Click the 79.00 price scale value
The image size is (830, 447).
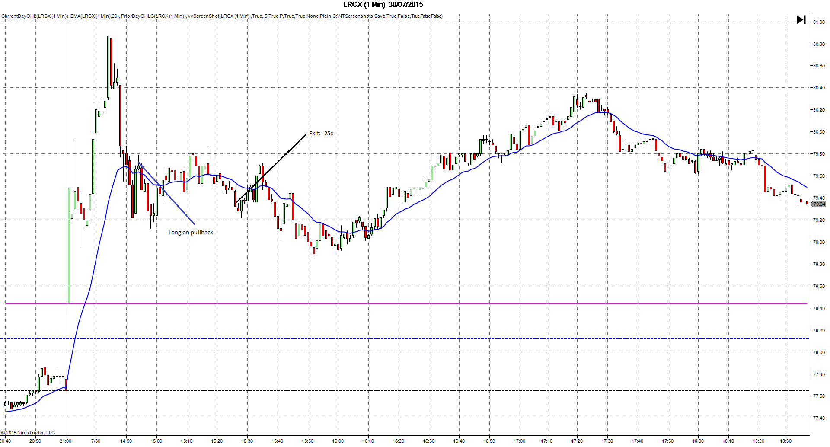pyautogui.click(x=819, y=242)
